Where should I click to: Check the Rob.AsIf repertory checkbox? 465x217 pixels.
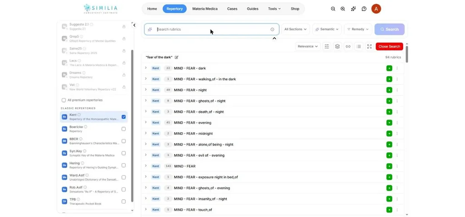click(x=124, y=189)
